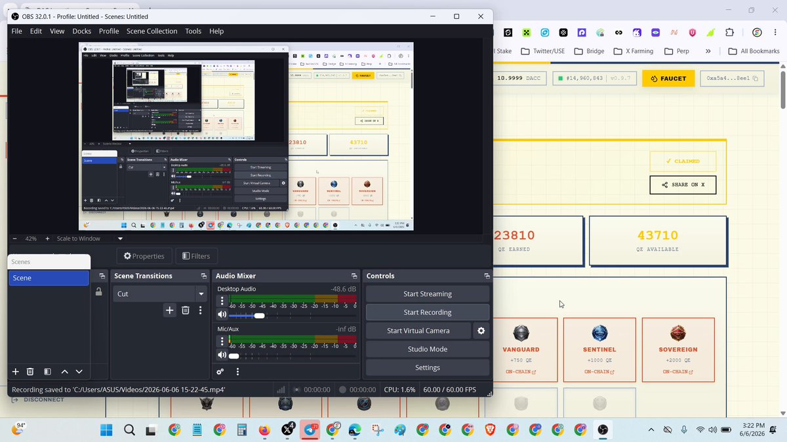Open Mic/Aux options three-dot menu
The image size is (787, 442).
pos(222,341)
